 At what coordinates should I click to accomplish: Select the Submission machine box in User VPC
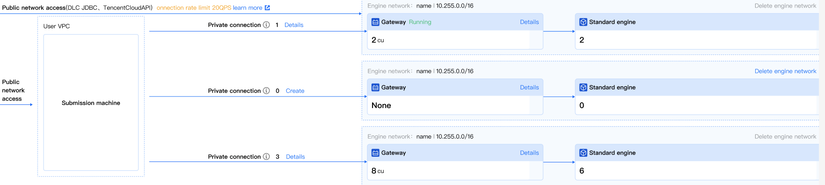[x=91, y=103]
